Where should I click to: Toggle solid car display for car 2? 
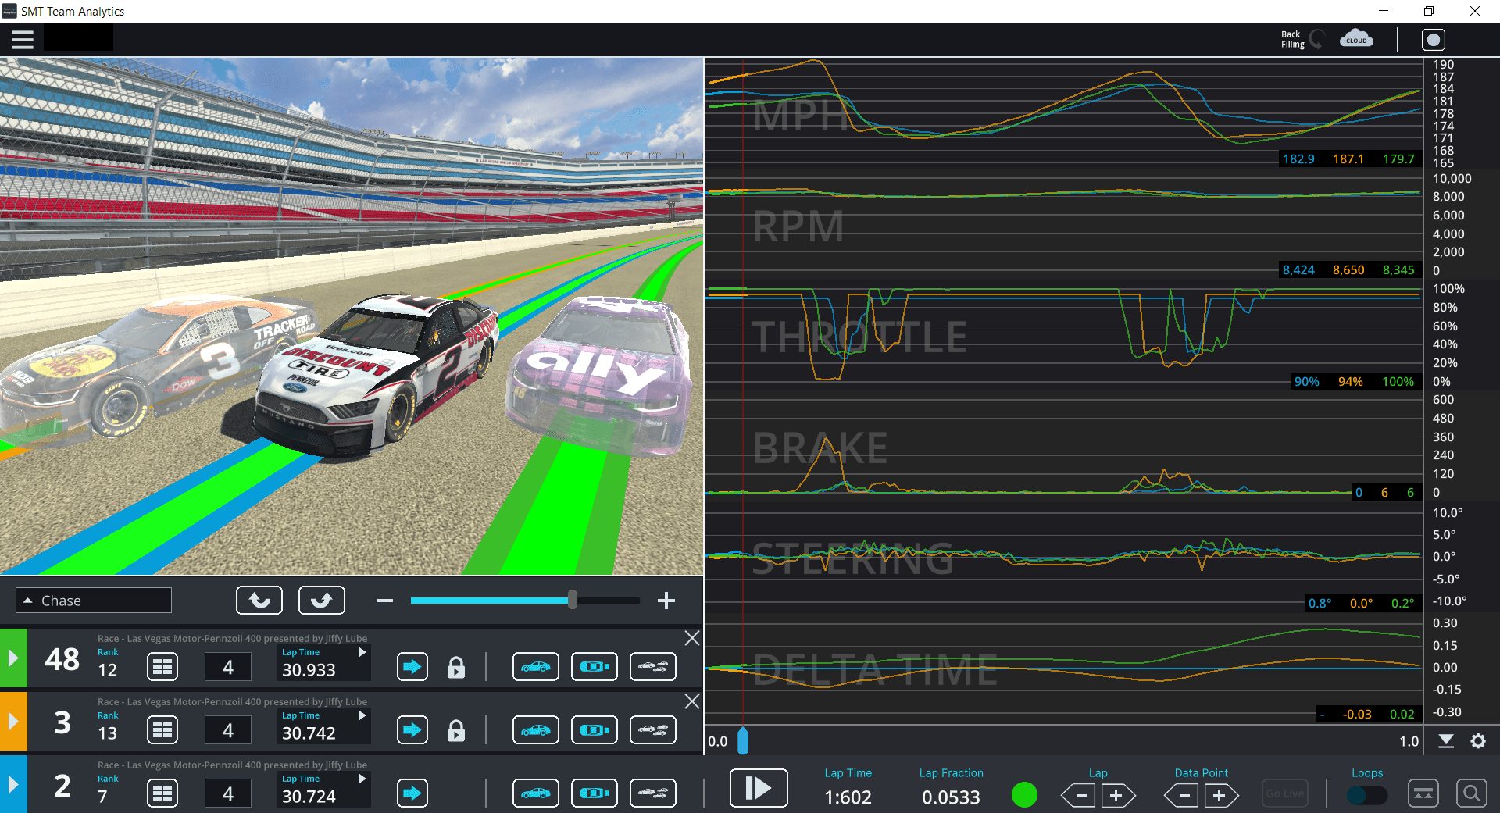(x=536, y=793)
